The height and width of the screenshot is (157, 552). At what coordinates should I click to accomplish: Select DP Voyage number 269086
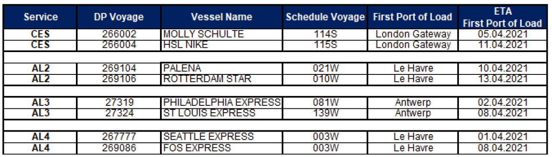click(119, 148)
